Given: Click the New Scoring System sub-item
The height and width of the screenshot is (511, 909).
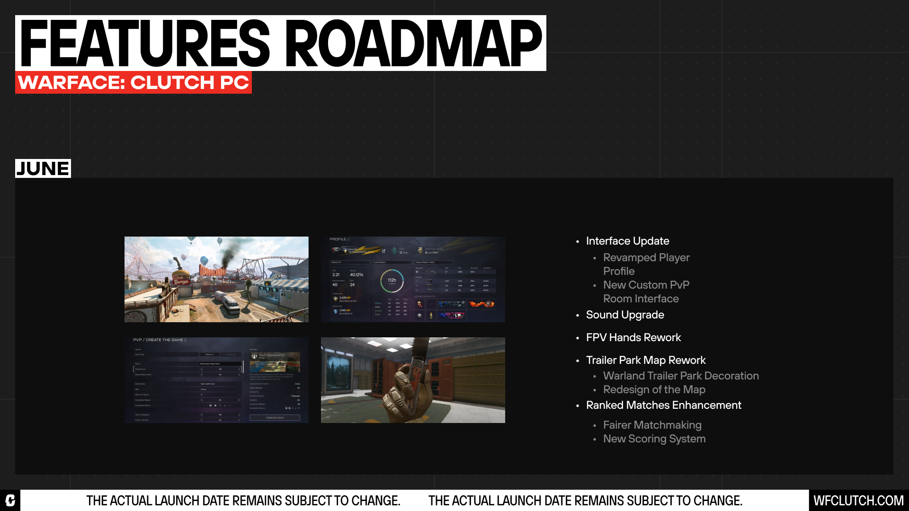Looking at the screenshot, I should [x=654, y=439].
